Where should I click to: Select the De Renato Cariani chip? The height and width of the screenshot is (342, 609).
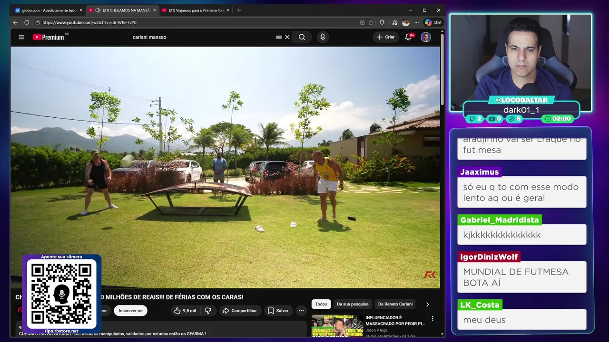[395, 304]
